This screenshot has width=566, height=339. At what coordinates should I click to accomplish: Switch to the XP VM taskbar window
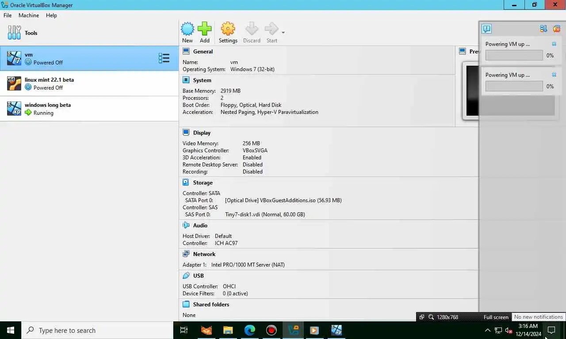pos(337,330)
